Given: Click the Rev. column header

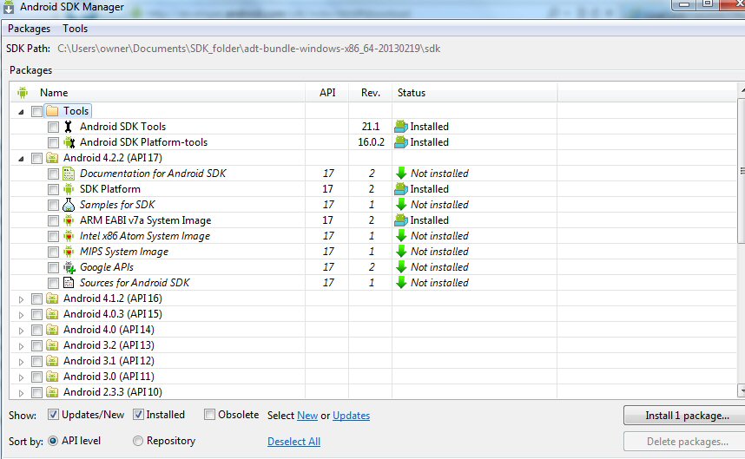Looking at the screenshot, I should point(371,93).
